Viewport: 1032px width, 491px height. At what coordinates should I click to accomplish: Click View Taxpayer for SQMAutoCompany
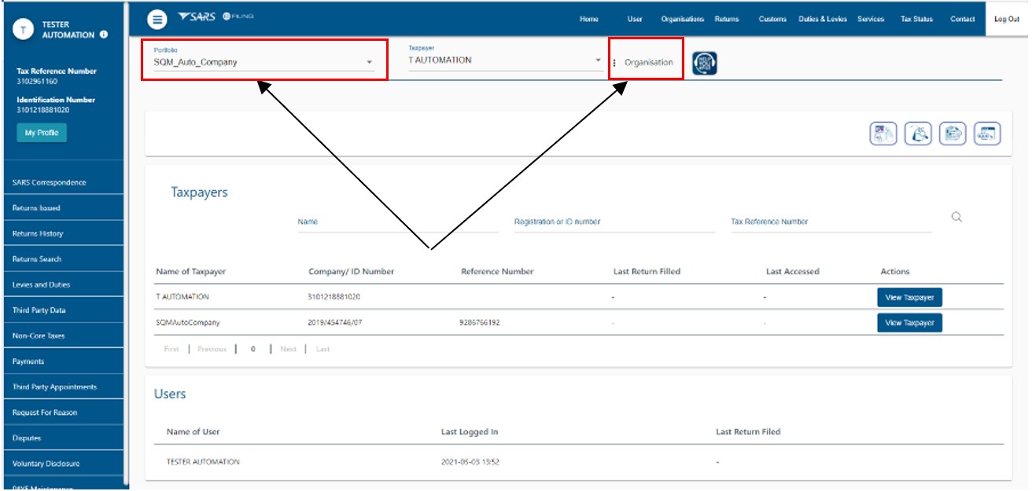(x=909, y=323)
